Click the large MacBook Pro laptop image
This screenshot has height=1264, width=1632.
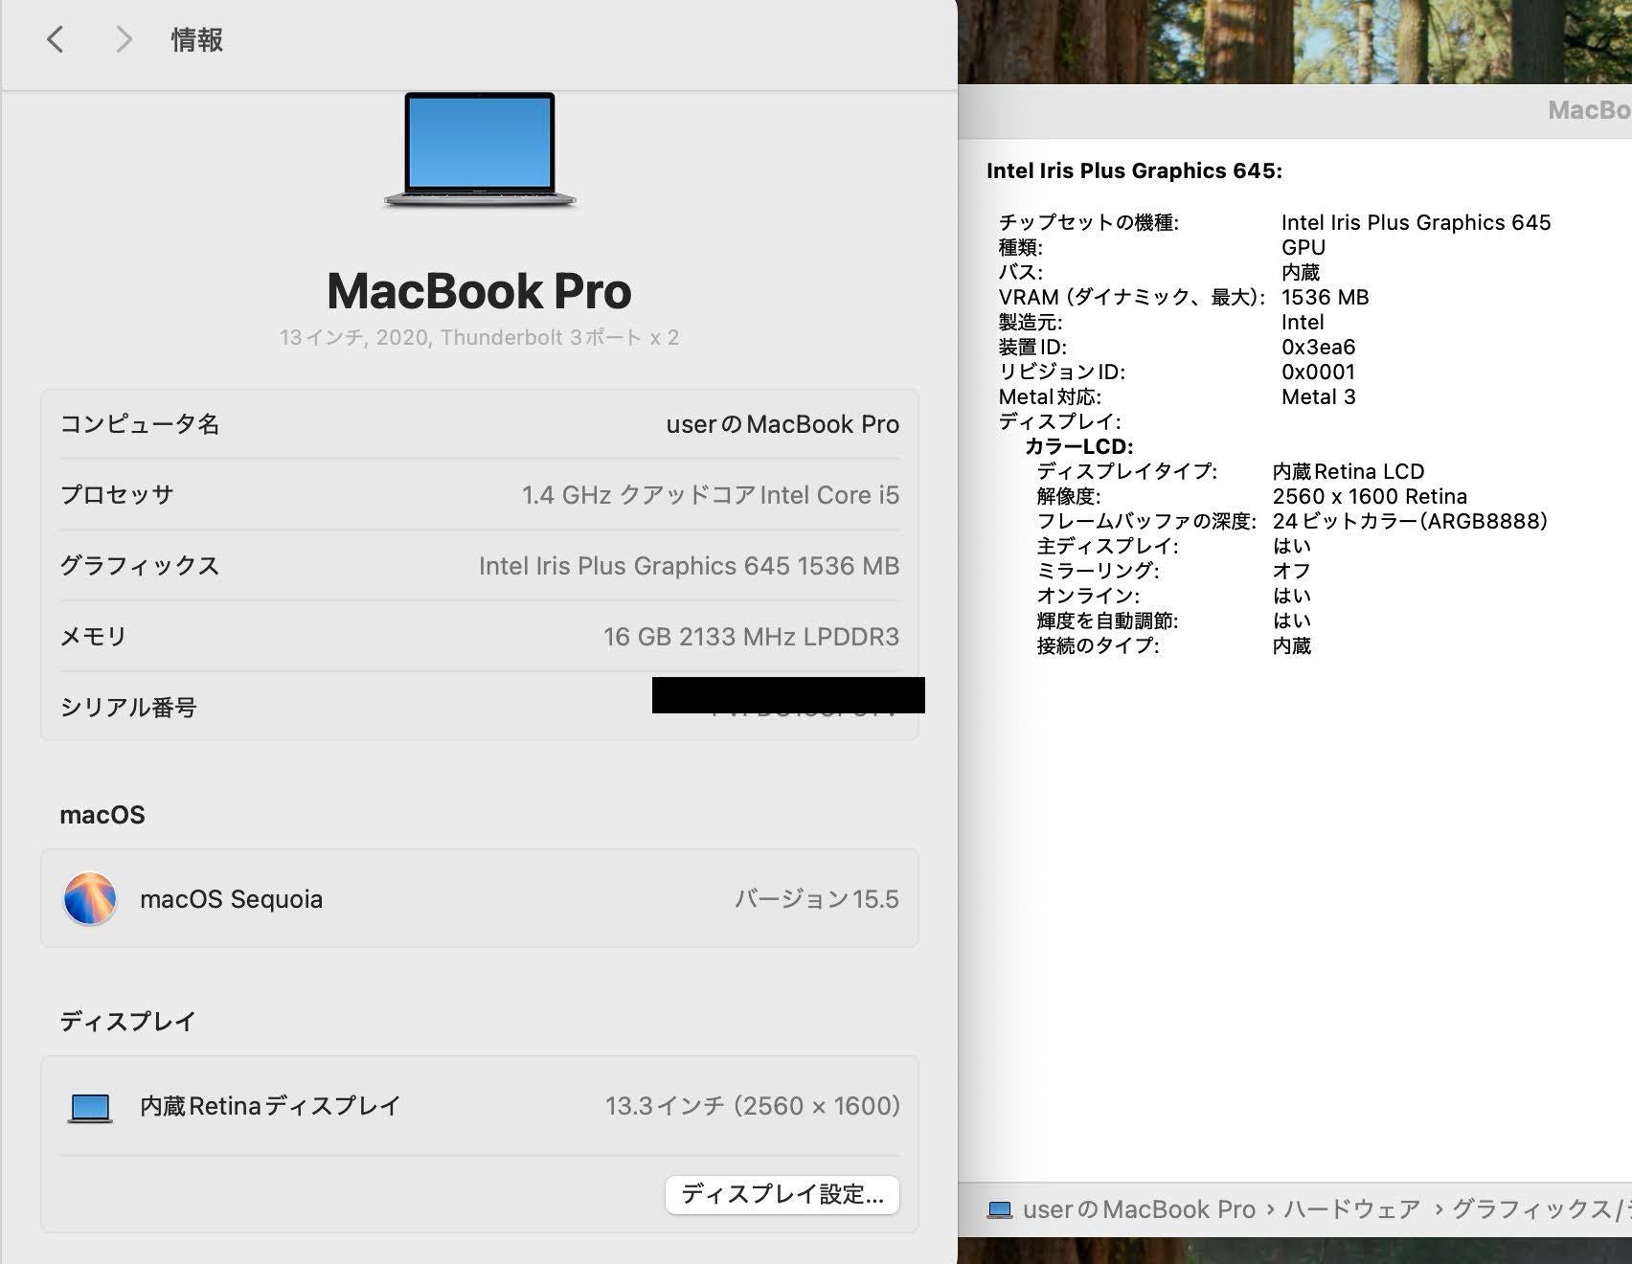[x=480, y=149]
